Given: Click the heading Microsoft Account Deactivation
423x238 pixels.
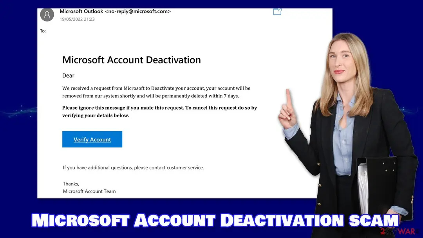Looking at the screenshot, I should (x=132, y=60).
